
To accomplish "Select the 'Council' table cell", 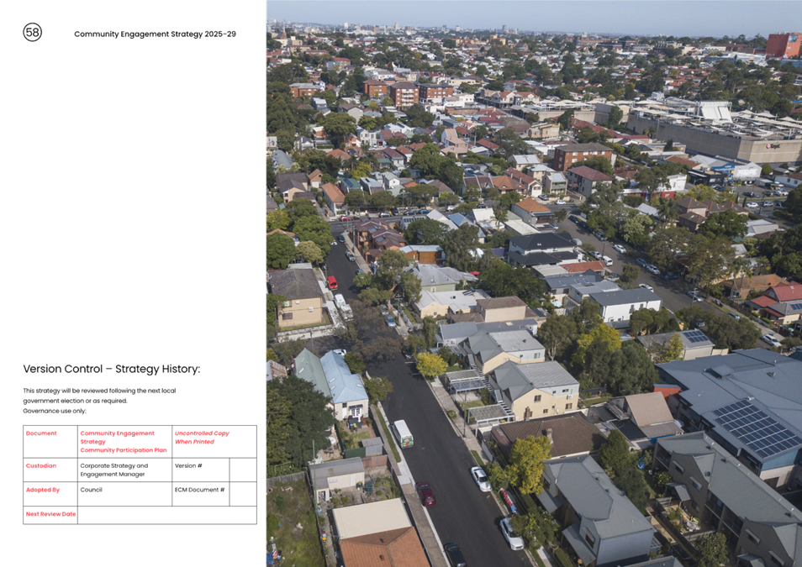I will pos(124,494).
